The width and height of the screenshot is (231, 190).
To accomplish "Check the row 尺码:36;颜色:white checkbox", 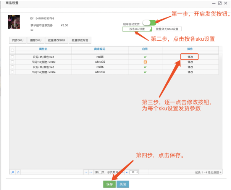I will pyautogui.click(x=13, y=72).
